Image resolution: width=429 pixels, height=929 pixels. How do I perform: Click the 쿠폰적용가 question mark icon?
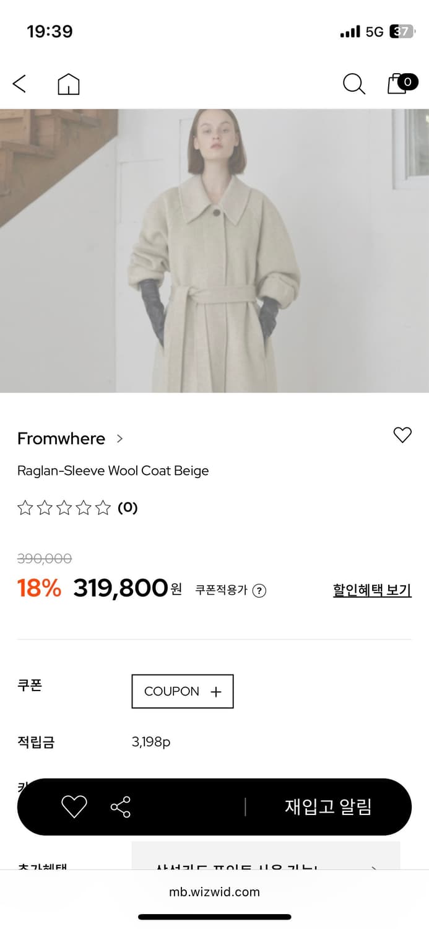[x=260, y=591]
